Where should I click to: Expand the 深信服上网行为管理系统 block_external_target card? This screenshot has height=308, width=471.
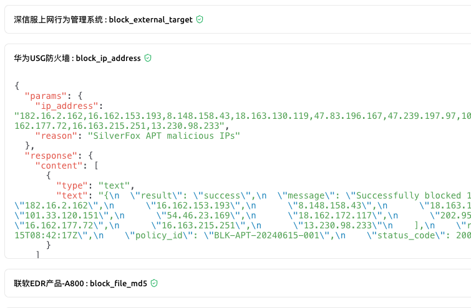coord(238,19)
